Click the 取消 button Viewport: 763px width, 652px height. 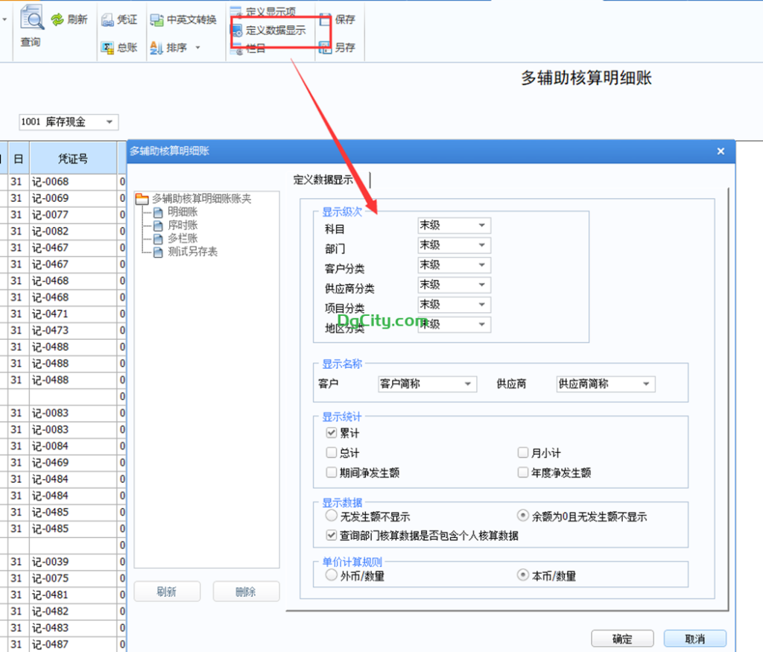[x=694, y=639]
